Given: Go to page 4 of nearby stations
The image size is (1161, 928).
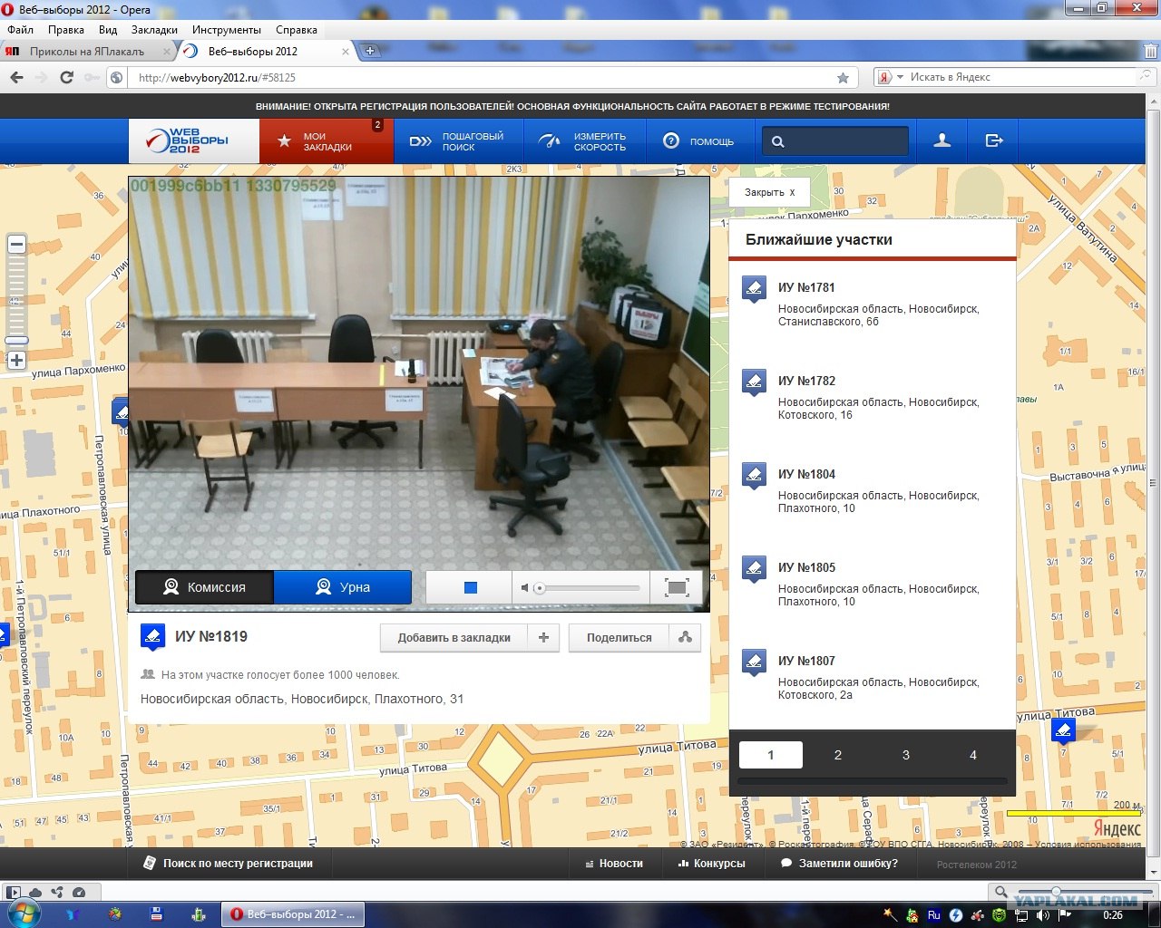Looking at the screenshot, I should (x=973, y=755).
